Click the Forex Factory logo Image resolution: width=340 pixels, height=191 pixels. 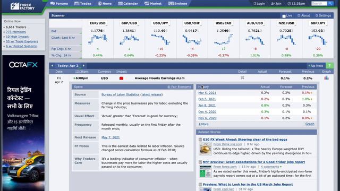click(22, 6)
